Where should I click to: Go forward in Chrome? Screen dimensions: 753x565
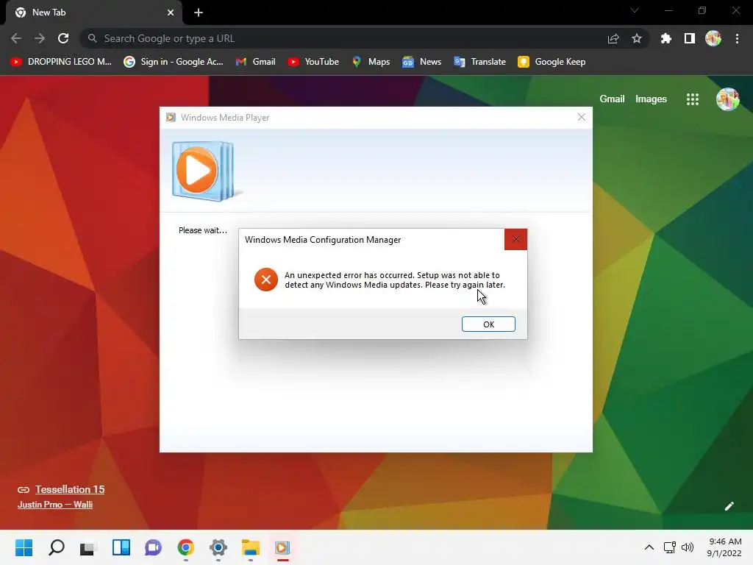(x=40, y=38)
